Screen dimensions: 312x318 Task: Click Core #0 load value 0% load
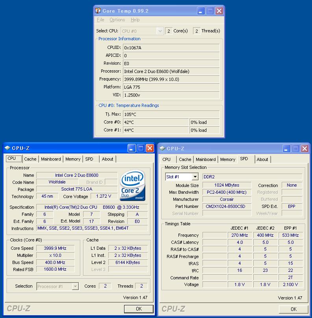pyautogui.click(x=204, y=122)
